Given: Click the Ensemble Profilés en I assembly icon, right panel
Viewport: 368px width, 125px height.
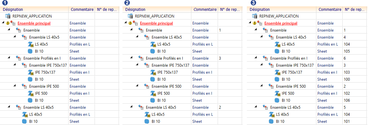Looking at the screenshot, I should (x=266, y=58).
